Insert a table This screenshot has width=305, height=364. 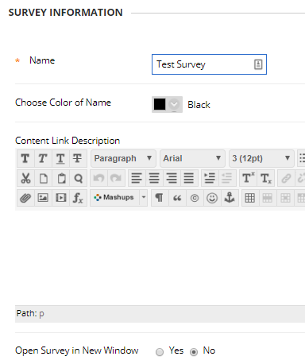(250, 198)
